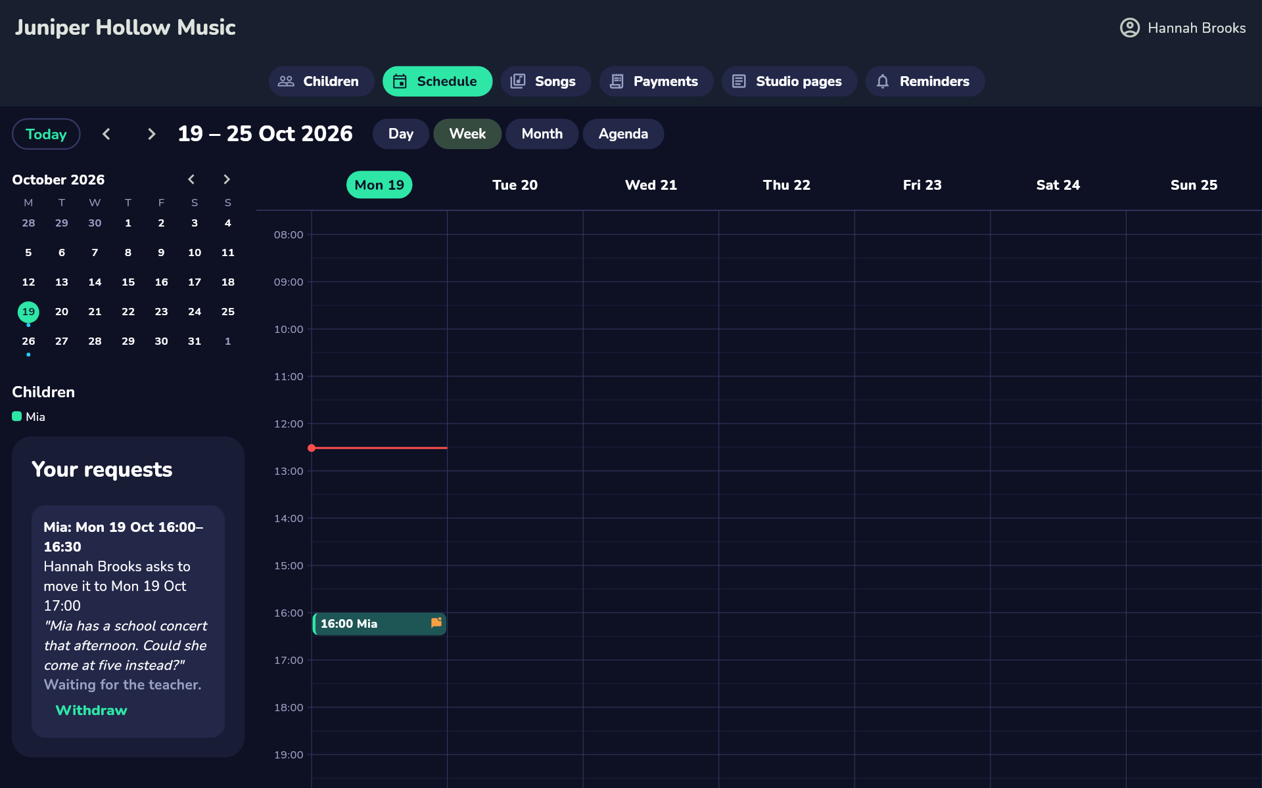This screenshot has width=1262, height=788.
Task: Click the Reminders bell icon
Action: 883,81
